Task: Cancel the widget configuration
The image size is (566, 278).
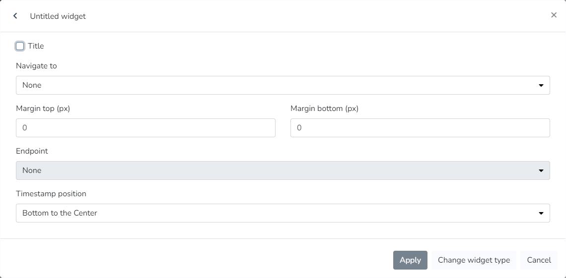Action: click(x=539, y=260)
